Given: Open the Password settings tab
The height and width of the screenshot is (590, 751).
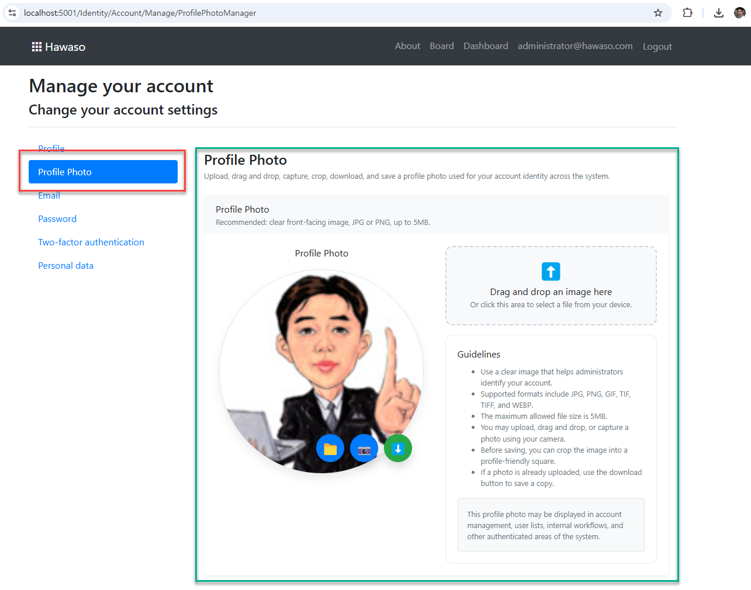Looking at the screenshot, I should pos(57,219).
